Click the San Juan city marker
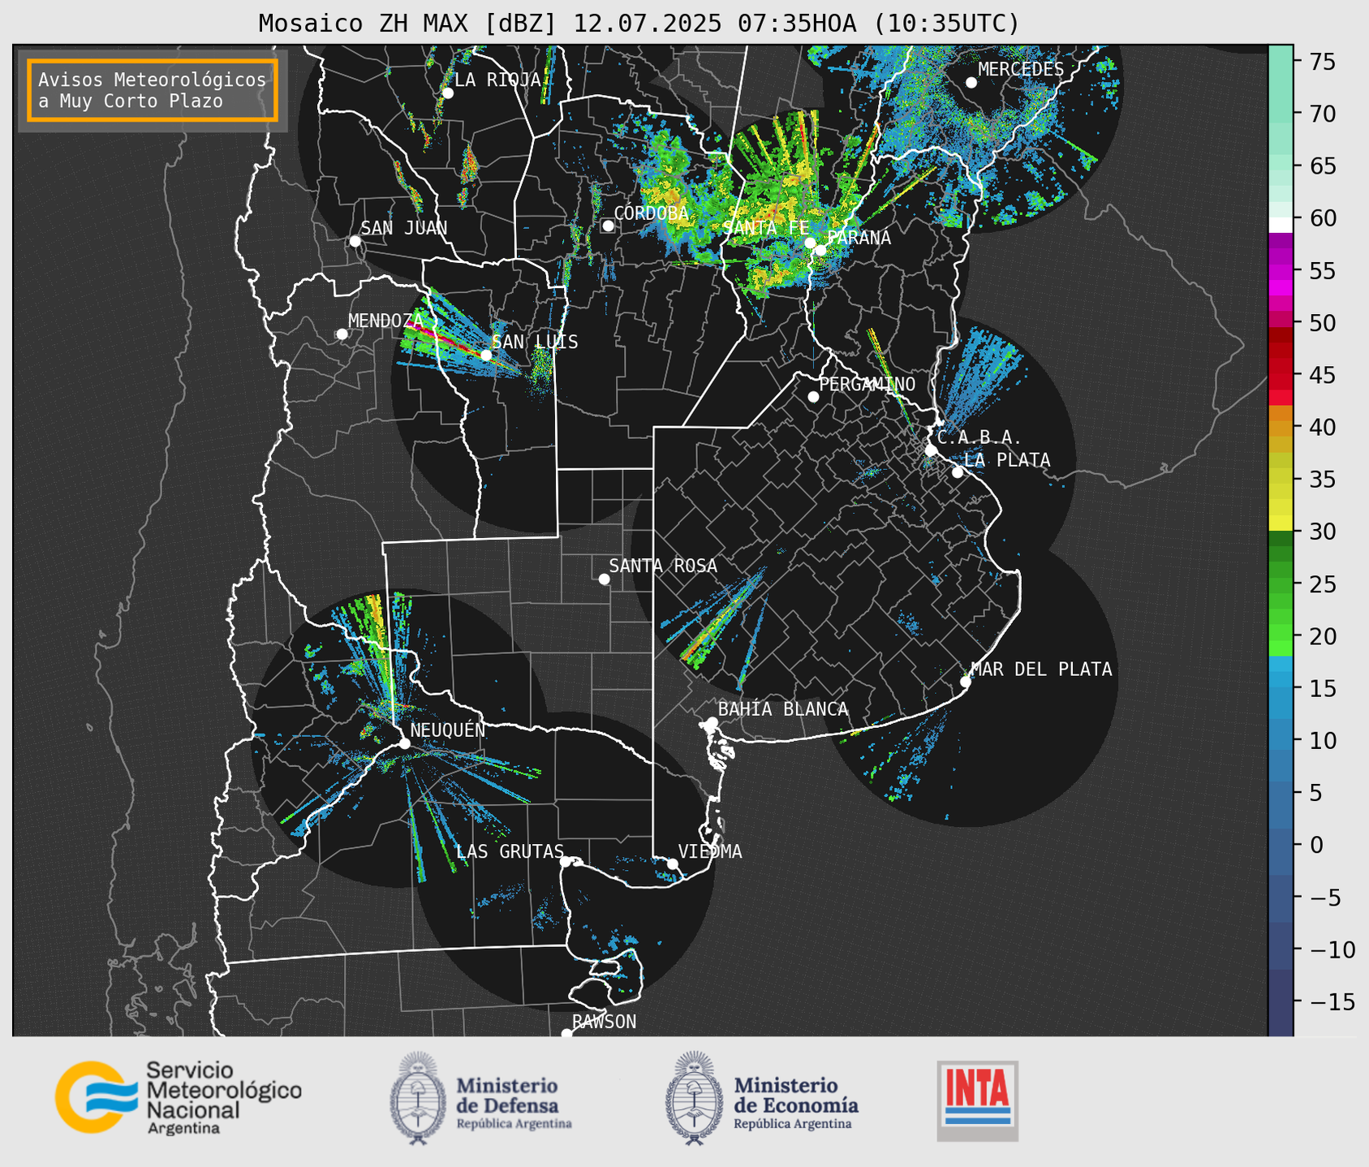The width and height of the screenshot is (1369, 1167). tap(355, 241)
